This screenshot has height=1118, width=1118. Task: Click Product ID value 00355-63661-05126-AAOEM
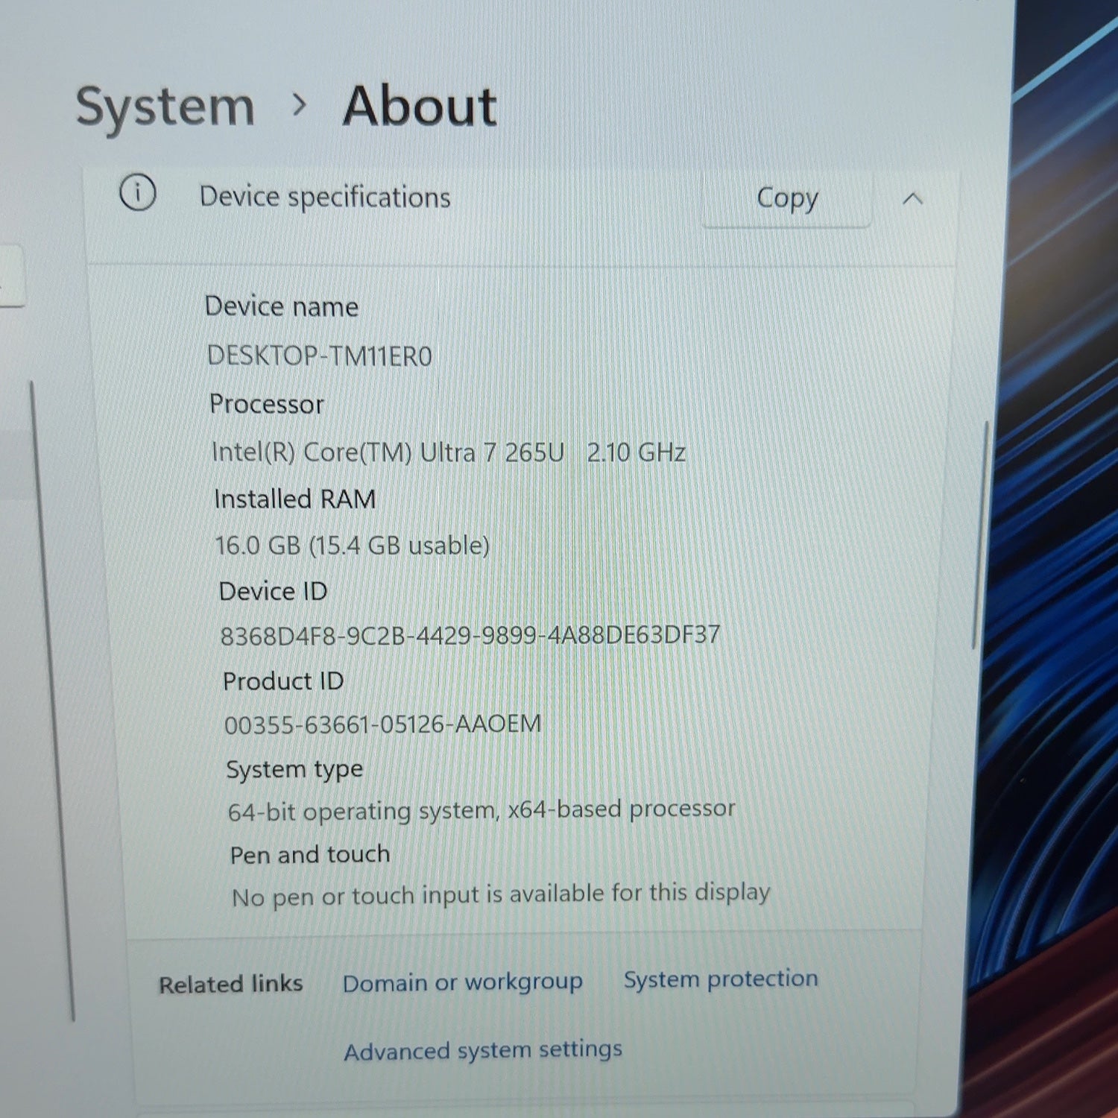point(383,724)
